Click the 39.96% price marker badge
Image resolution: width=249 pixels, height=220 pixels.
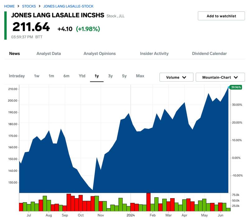click(236, 87)
